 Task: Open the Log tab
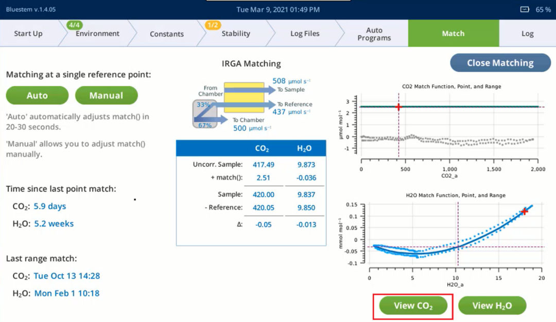[x=527, y=34]
